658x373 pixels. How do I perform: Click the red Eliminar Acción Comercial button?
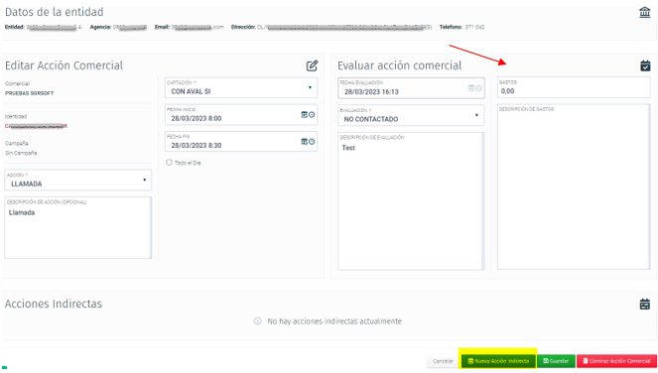click(x=616, y=361)
